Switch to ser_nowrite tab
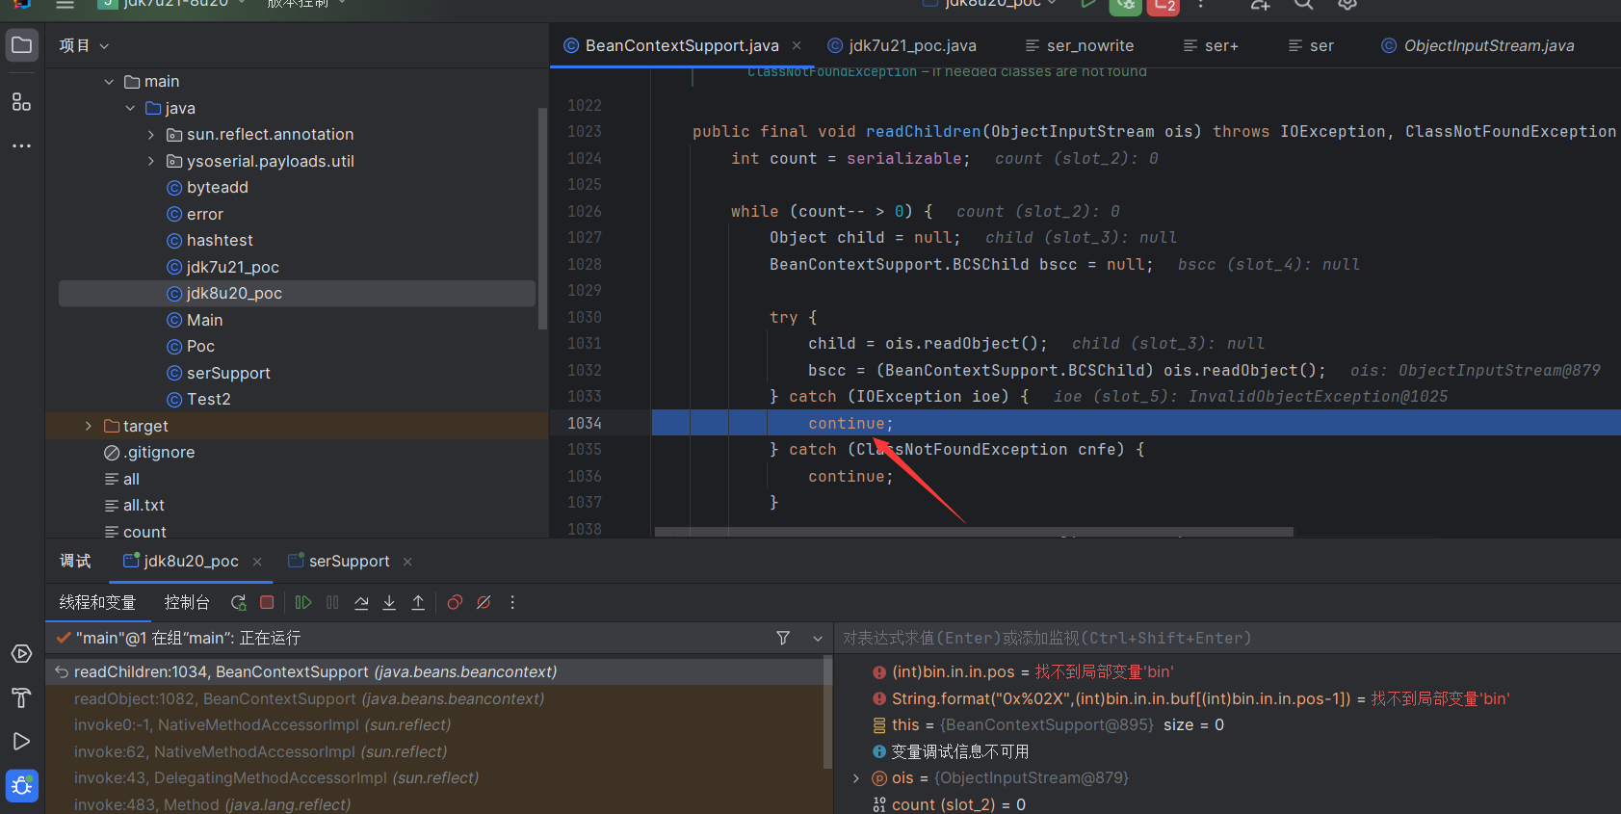Screen dimensions: 1621x814 [1080, 45]
